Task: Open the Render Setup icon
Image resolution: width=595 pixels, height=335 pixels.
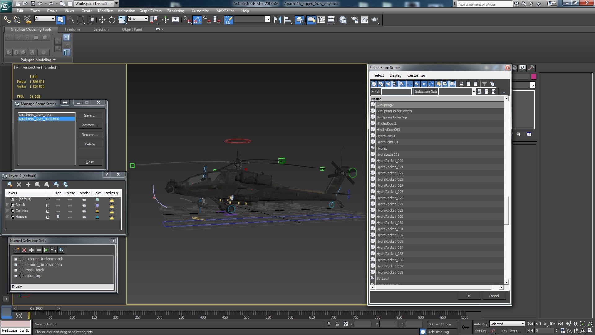Action: [355, 20]
